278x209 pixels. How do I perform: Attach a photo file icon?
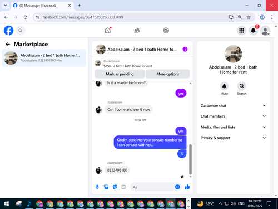click(106, 187)
